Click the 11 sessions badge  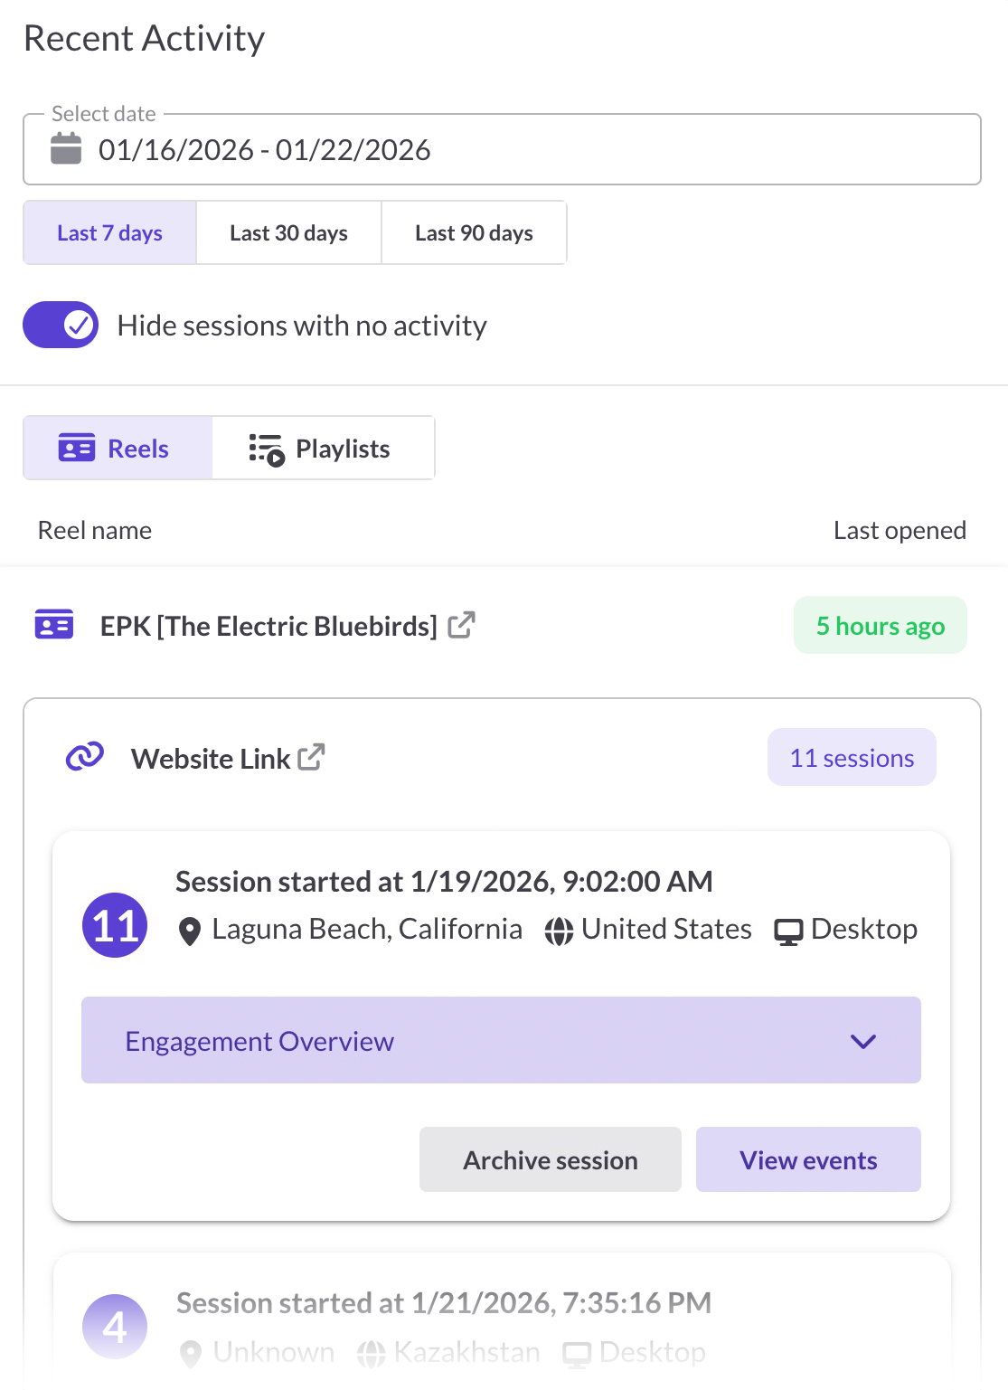click(852, 757)
